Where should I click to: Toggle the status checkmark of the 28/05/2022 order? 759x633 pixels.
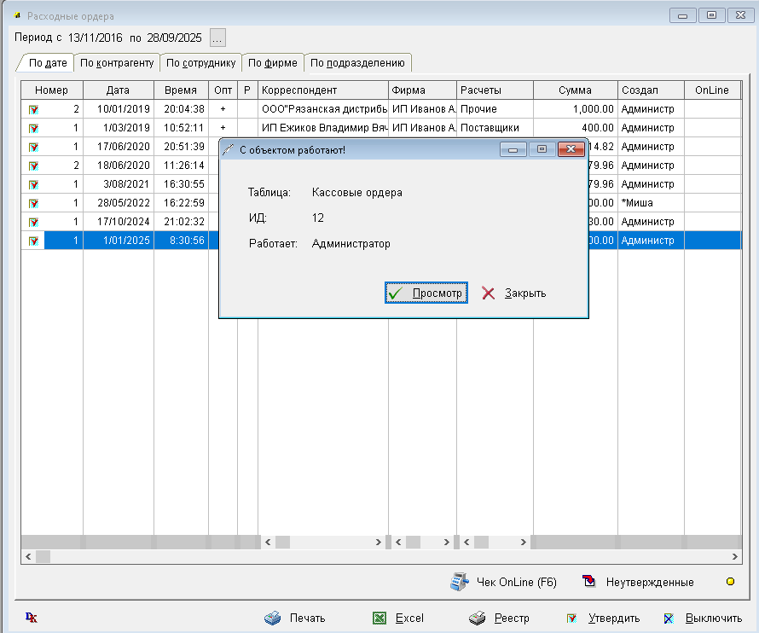33,203
